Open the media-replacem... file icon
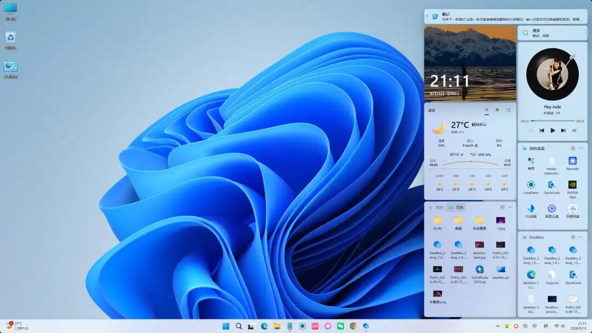 click(x=551, y=161)
